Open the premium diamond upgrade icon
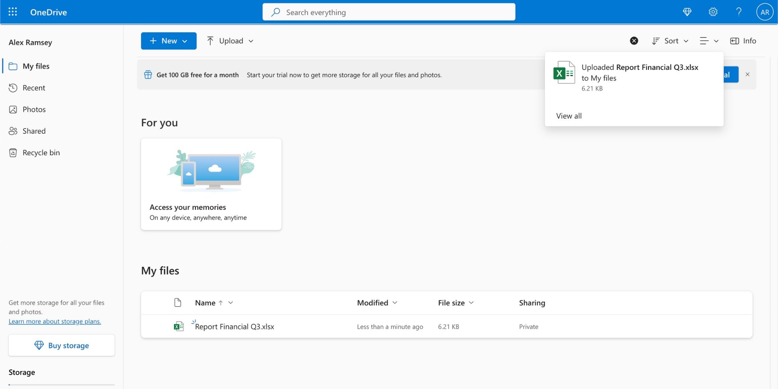Viewport: 778px width, 389px height. 687,12
